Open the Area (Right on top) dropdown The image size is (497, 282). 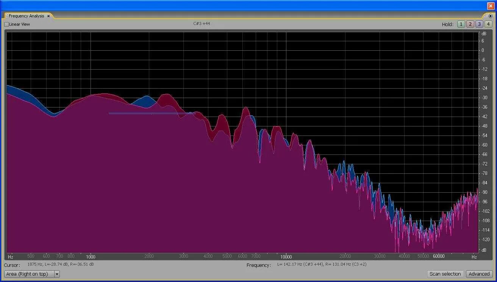57,274
